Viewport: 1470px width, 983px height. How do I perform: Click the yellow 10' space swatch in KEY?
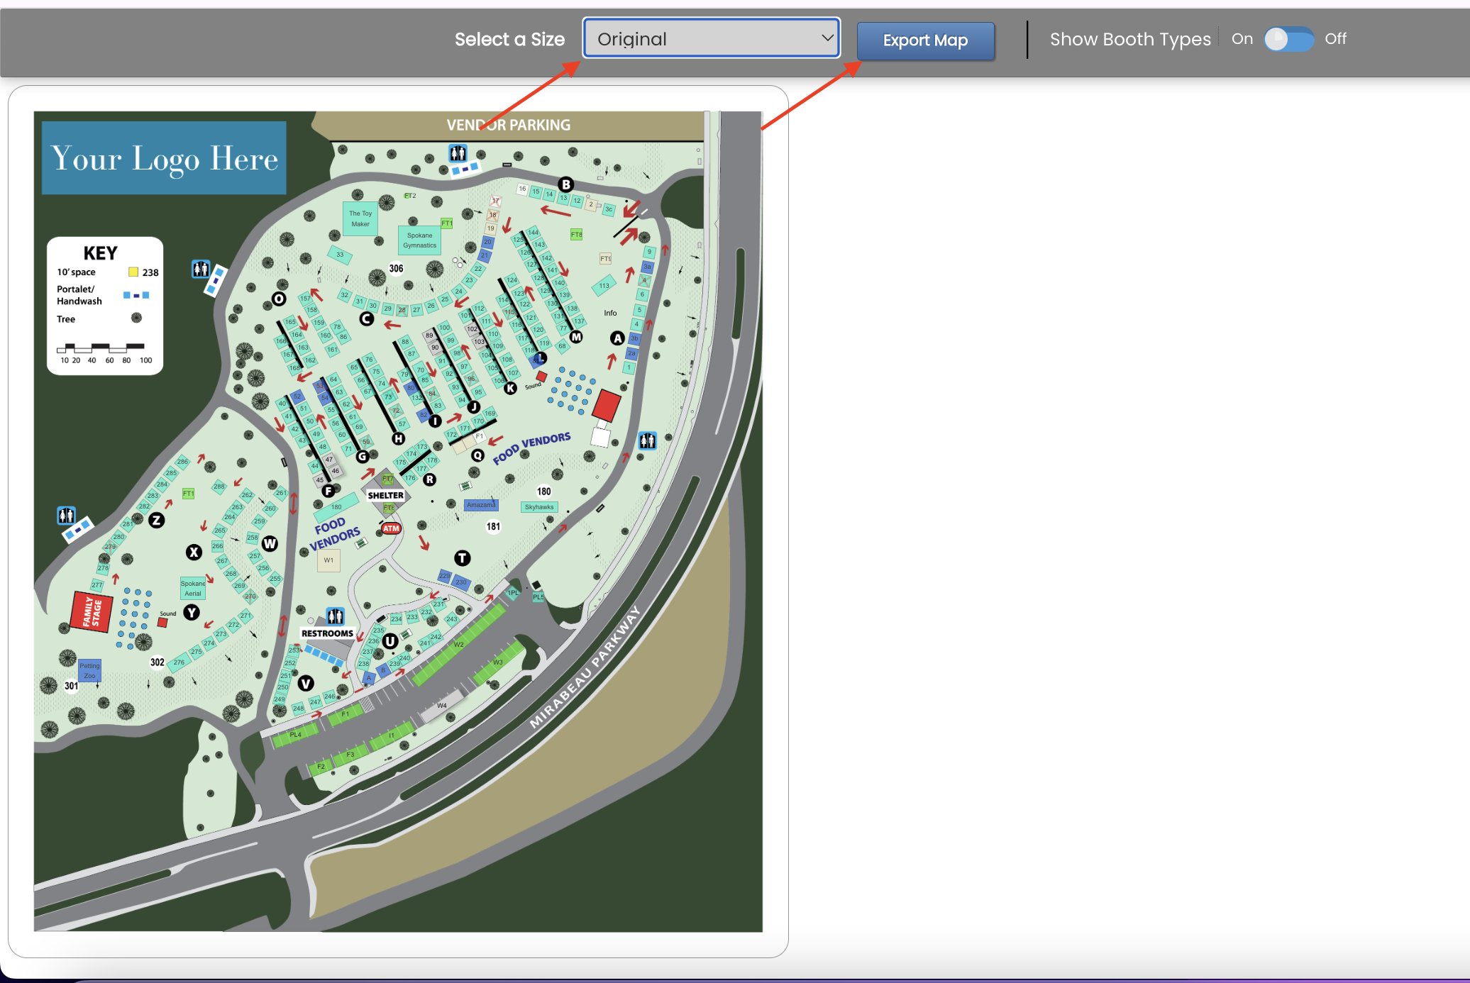click(x=133, y=272)
